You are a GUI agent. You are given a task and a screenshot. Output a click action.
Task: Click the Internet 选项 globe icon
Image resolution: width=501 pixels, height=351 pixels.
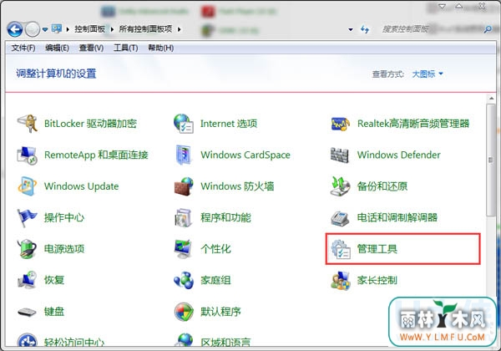tap(184, 124)
